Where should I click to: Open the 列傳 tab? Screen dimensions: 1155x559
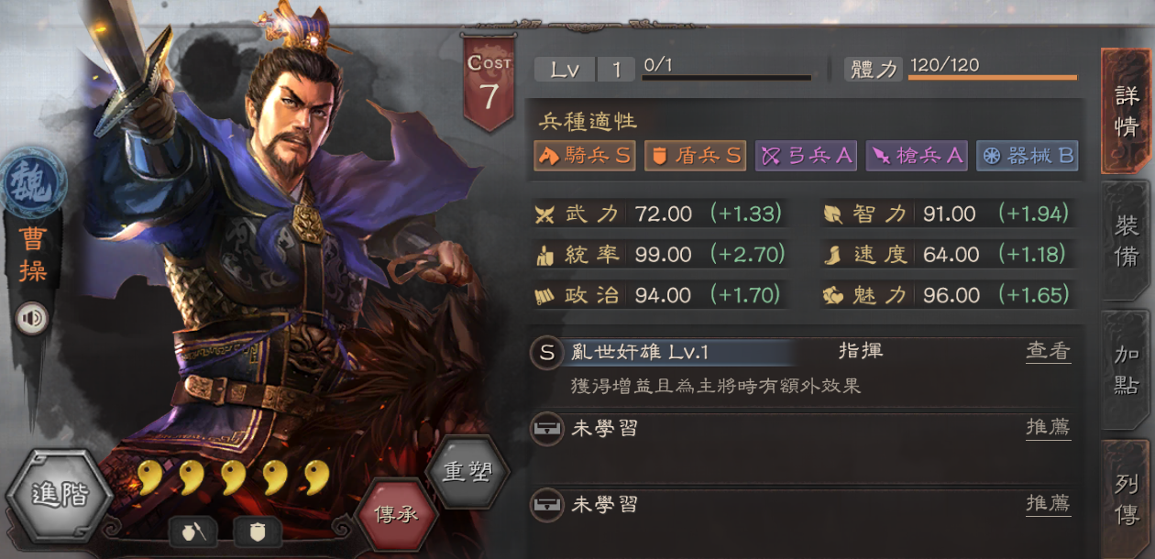click(1127, 499)
